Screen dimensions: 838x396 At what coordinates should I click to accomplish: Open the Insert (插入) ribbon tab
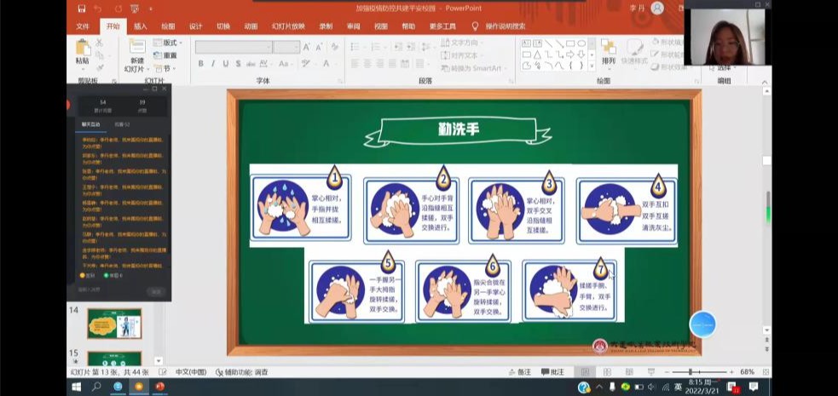click(140, 26)
